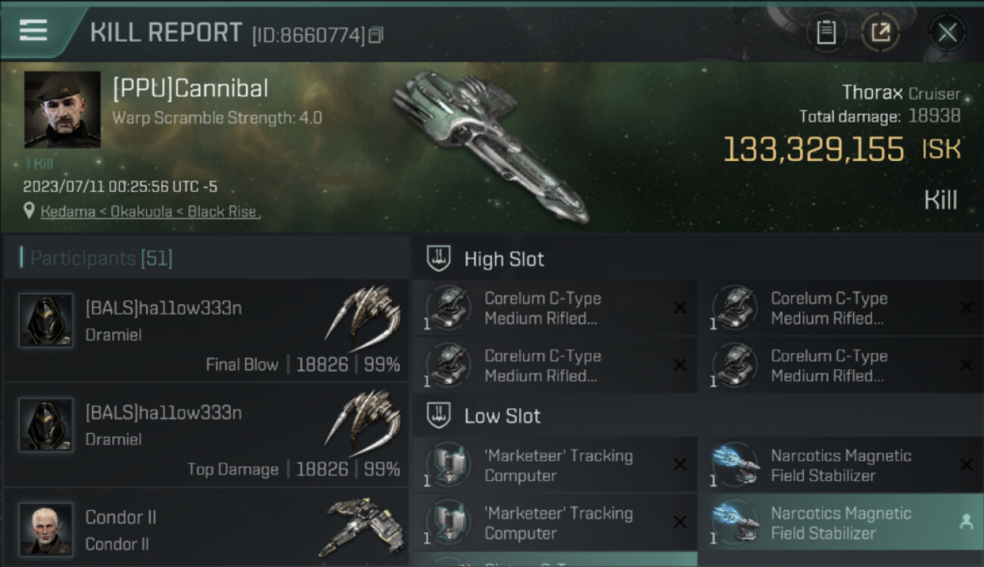Click the share export icon

(880, 33)
